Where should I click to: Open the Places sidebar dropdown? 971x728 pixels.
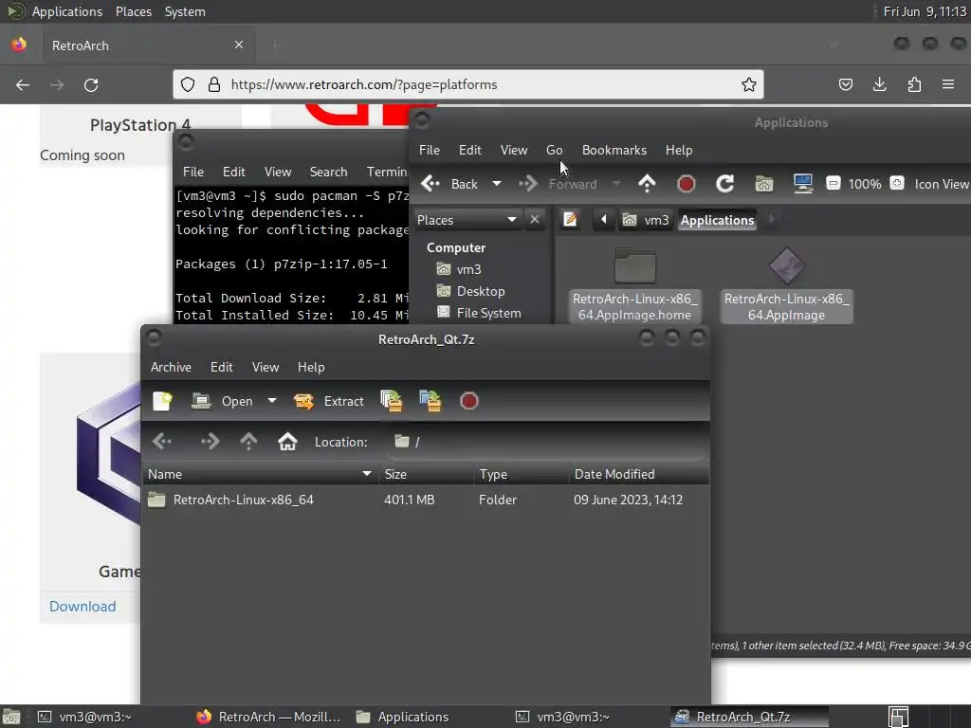467,220
